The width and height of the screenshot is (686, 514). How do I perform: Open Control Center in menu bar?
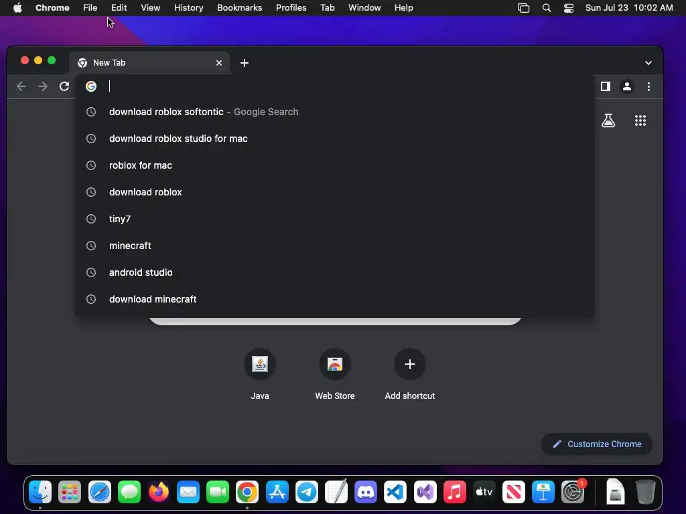tap(568, 8)
